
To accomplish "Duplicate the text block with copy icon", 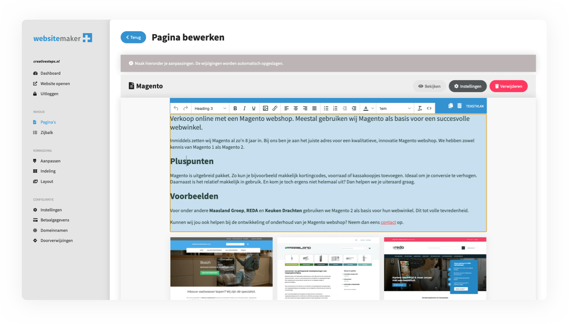I will point(450,106).
